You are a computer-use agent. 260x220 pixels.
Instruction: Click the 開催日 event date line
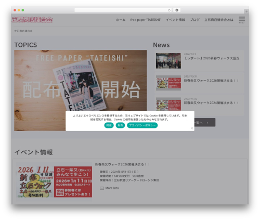pyautogui.click(x=119, y=172)
